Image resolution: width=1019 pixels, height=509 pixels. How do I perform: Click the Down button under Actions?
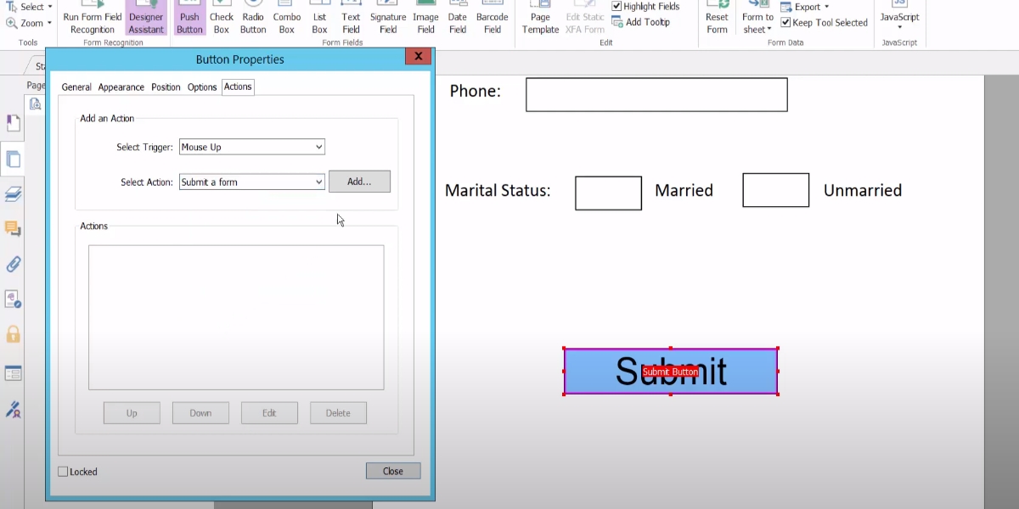[200, 413]
